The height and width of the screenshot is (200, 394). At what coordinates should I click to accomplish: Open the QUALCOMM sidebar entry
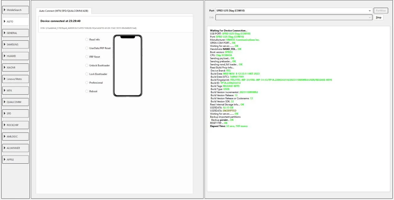pos(15,102)
